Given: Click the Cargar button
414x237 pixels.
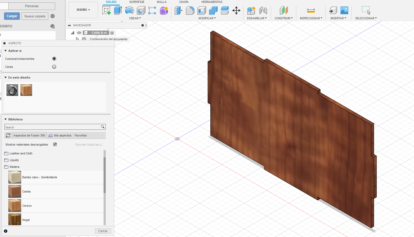Looking at the screenshot, I should 12,16.
